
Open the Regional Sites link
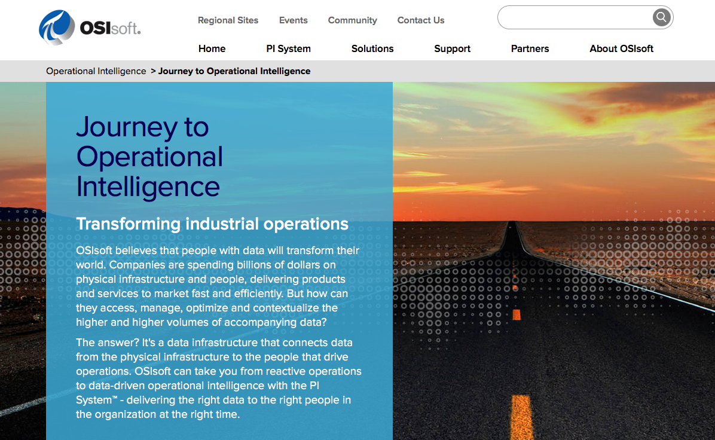(228, 20)
